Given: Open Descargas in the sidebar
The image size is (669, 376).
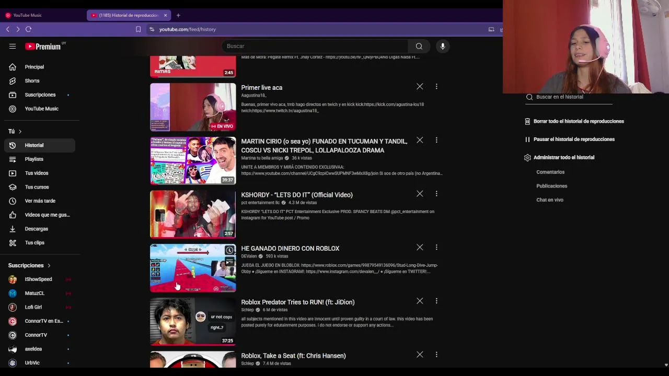Looking at the screenshot, I should [x=40, y=229].
